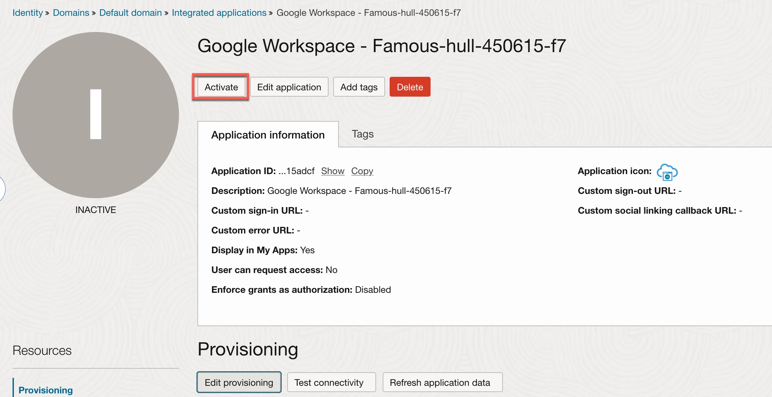
Task: Click Edit provisioning button
Action: [x=239, y=382]
